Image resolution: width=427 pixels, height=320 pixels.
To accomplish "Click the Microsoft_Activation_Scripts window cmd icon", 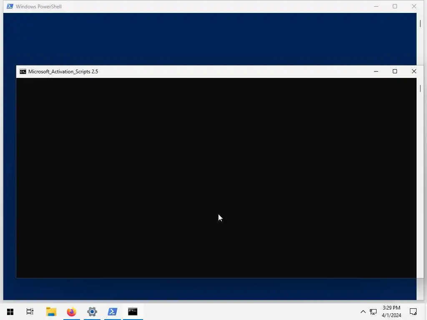I will pos(23,72).
